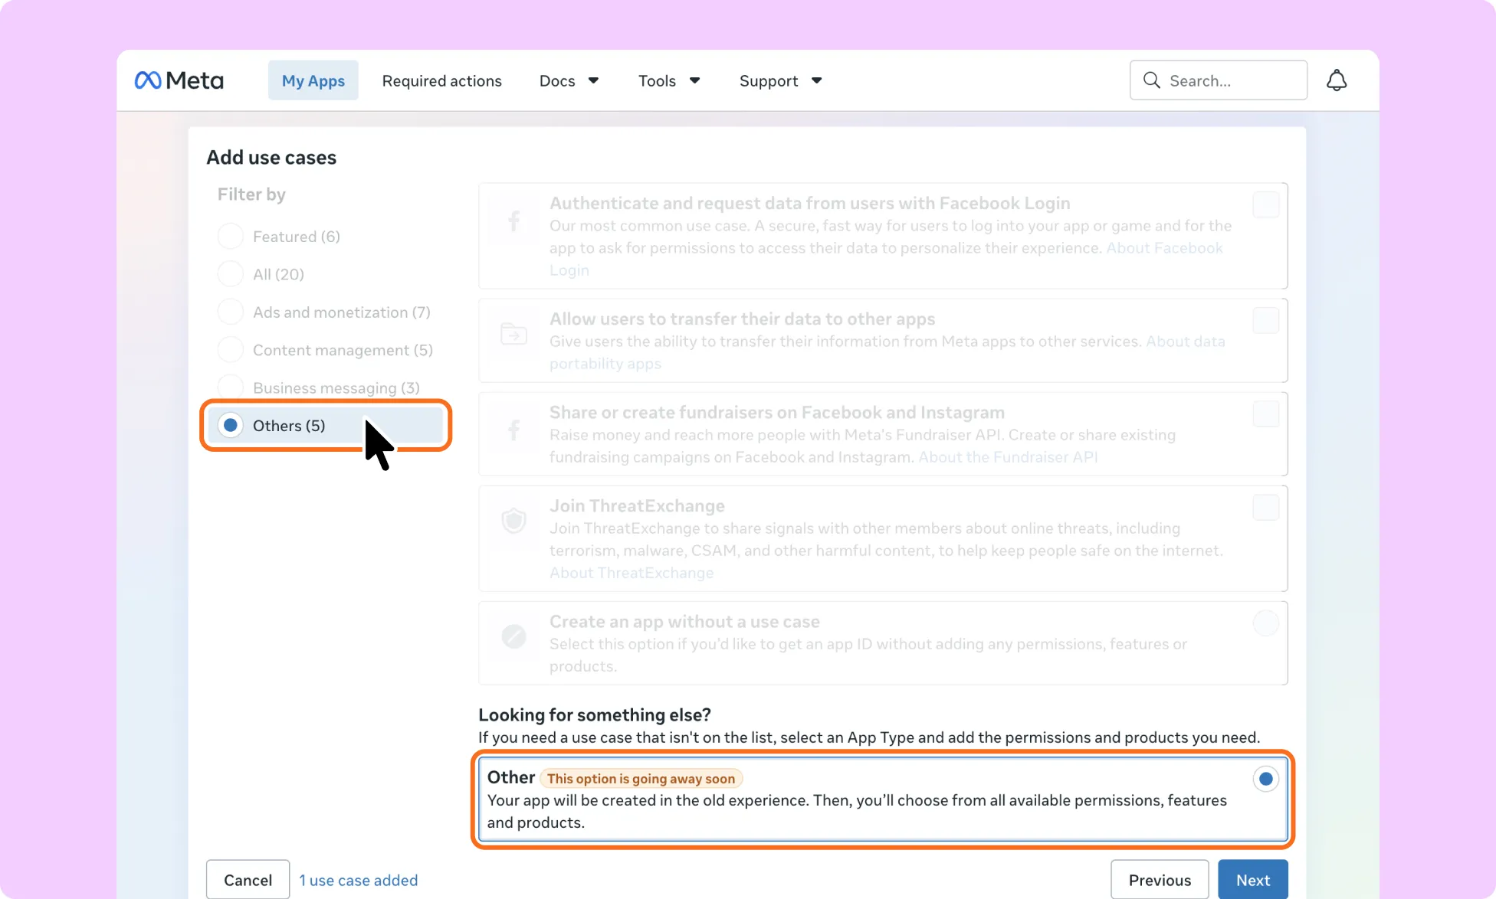
Task: Click the shield icon for ThreatExchange
Action: pos(513,521)
